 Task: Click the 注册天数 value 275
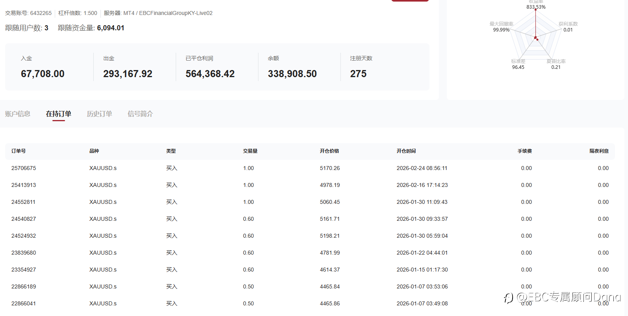[358, 74]
